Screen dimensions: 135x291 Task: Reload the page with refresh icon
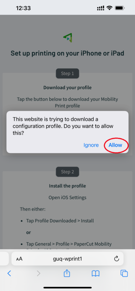tap(116, 259)
